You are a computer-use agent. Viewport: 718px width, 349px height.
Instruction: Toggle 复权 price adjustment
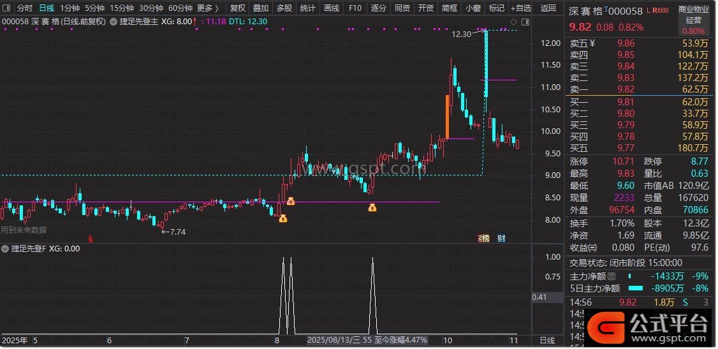237,8
